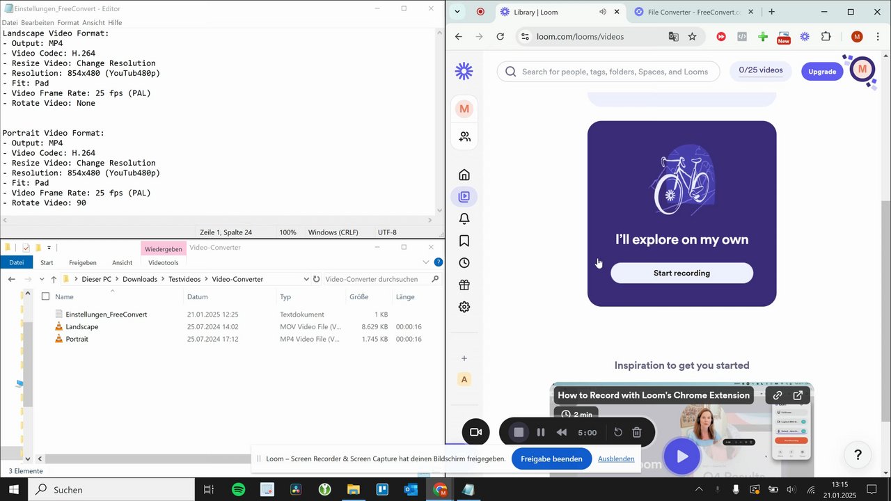Select the Portrait video file
Screen dimensions: 891x501
pos(77,340)
